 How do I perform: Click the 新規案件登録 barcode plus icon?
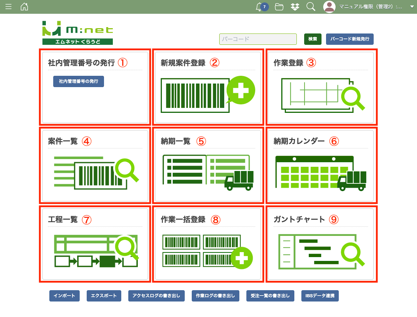point(208,94)
